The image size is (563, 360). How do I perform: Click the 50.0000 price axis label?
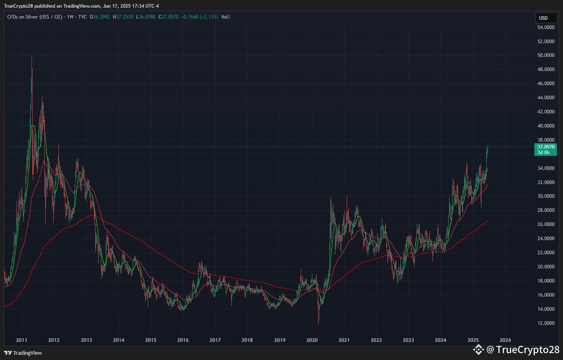(545, 55)
